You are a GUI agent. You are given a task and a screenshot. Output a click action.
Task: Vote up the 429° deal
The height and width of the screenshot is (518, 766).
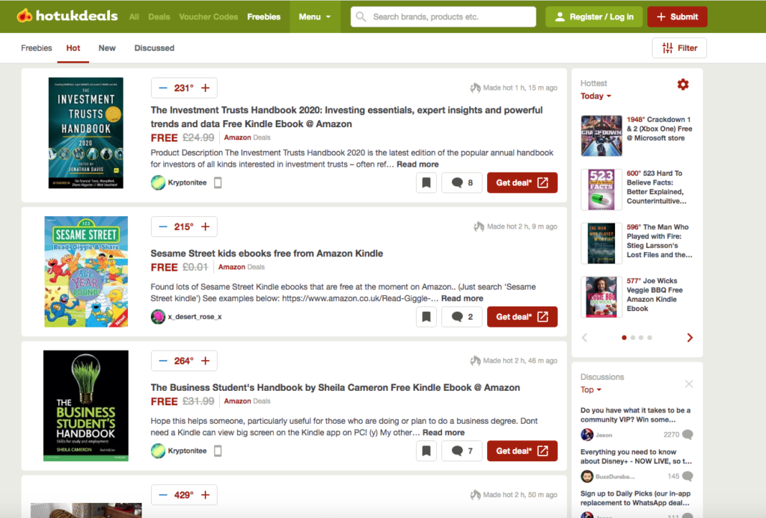[x=206, y=495]
